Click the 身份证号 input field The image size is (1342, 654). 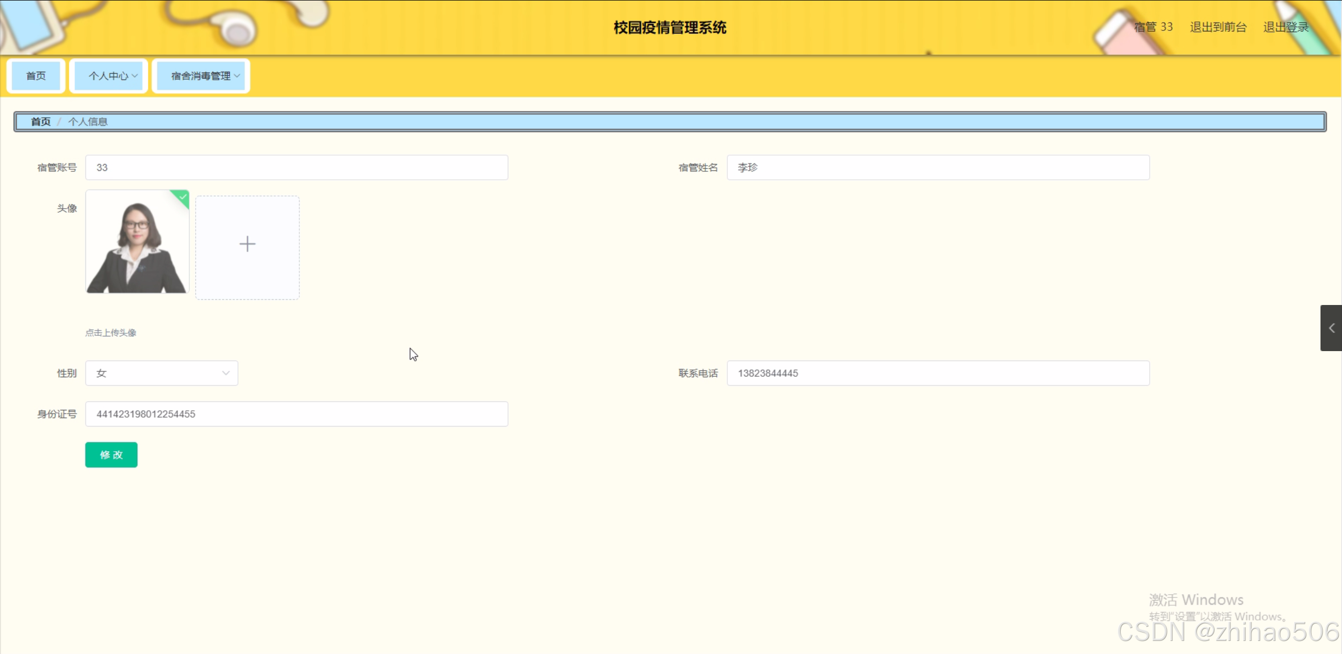pyautogui.click(x=296, y=414)
